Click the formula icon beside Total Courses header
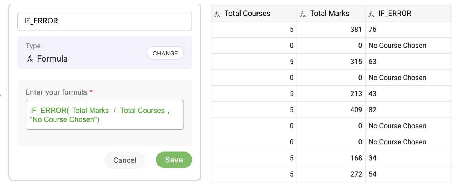The width and height of the screenshot is (459, 187). pyautogui.click(x=217, y=14)
